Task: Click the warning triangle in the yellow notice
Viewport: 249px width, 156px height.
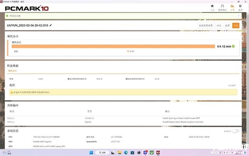Action: point(12,92)
